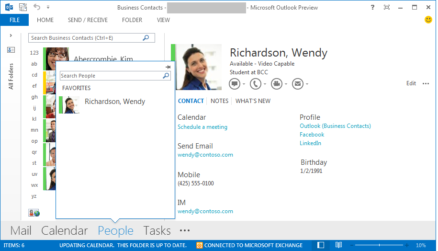Open the Customize Quick Access Toolbar dropdown
The image size is (438, 251).
point(48,8)
